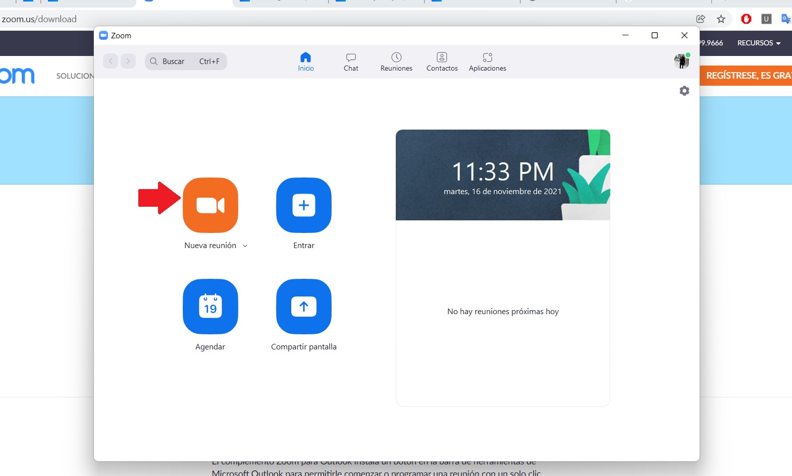Open the Reuniones tab
Screen dimensions: 792x476
397,62
